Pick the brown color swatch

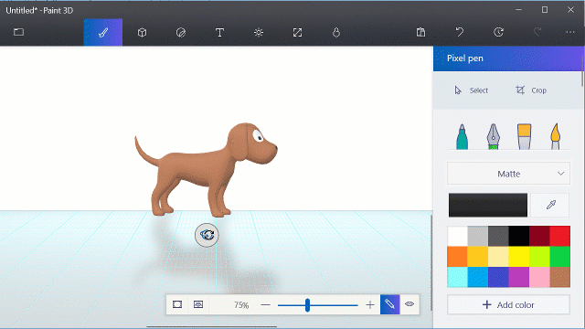coord(560,277)
